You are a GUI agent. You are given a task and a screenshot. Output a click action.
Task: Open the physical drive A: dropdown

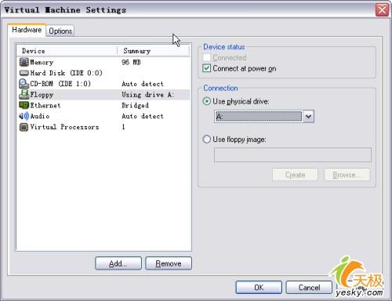(308, 116)
